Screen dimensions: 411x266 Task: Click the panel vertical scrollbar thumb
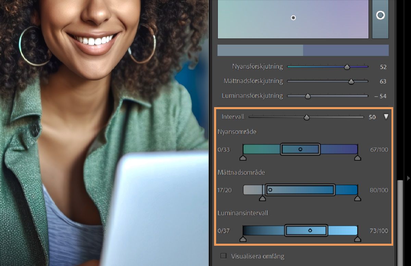pos(399,222)
